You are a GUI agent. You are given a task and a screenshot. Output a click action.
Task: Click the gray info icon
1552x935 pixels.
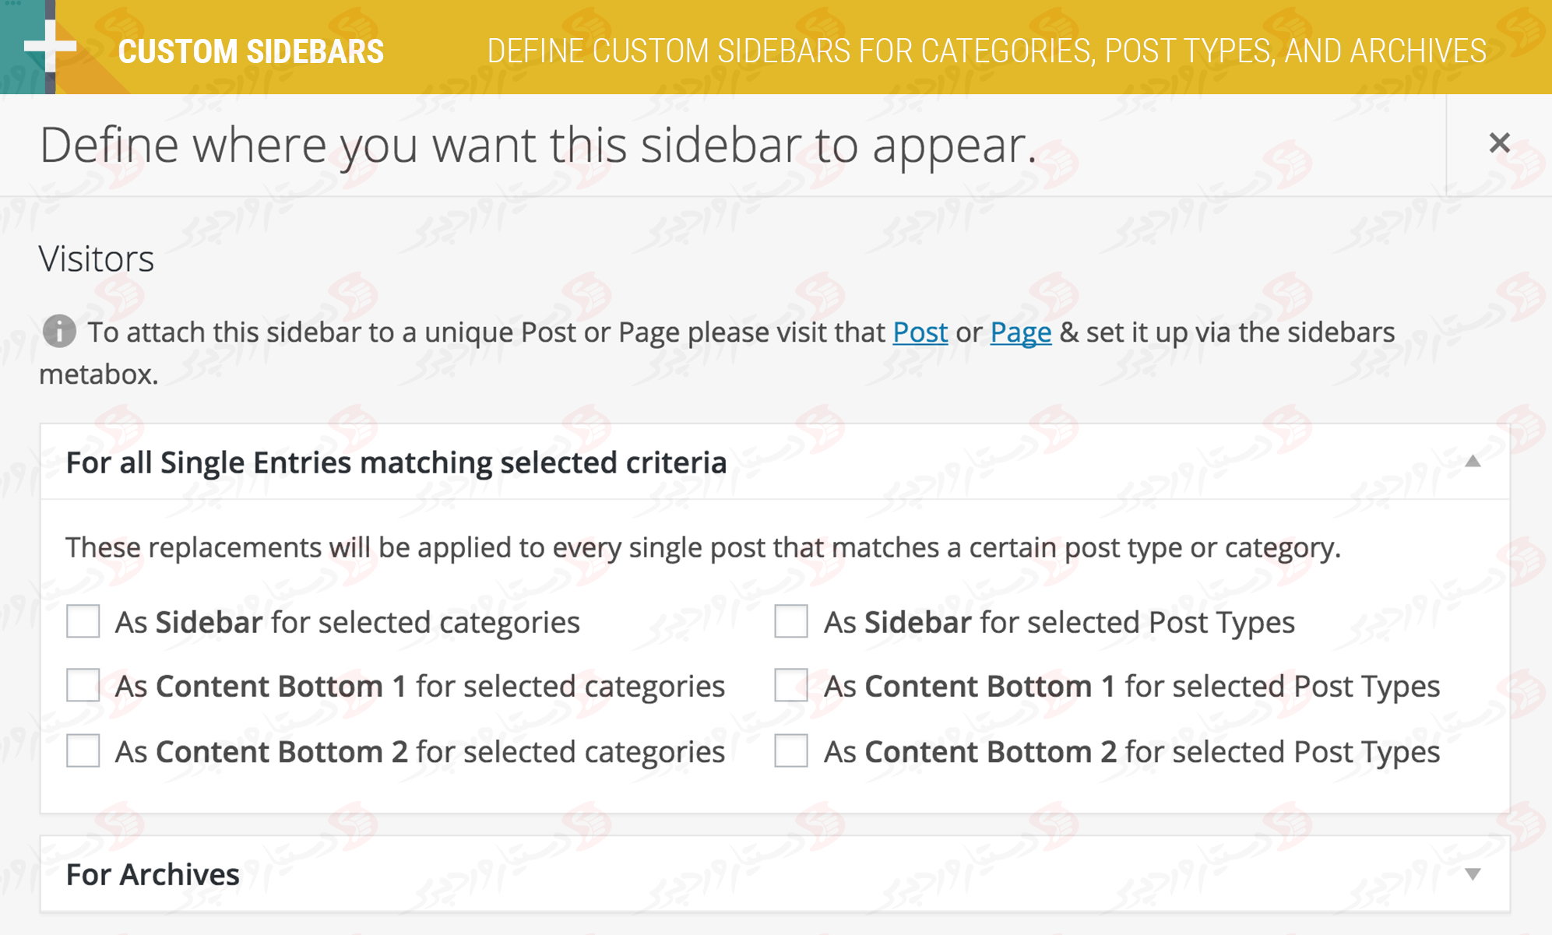tap(59, 332)
